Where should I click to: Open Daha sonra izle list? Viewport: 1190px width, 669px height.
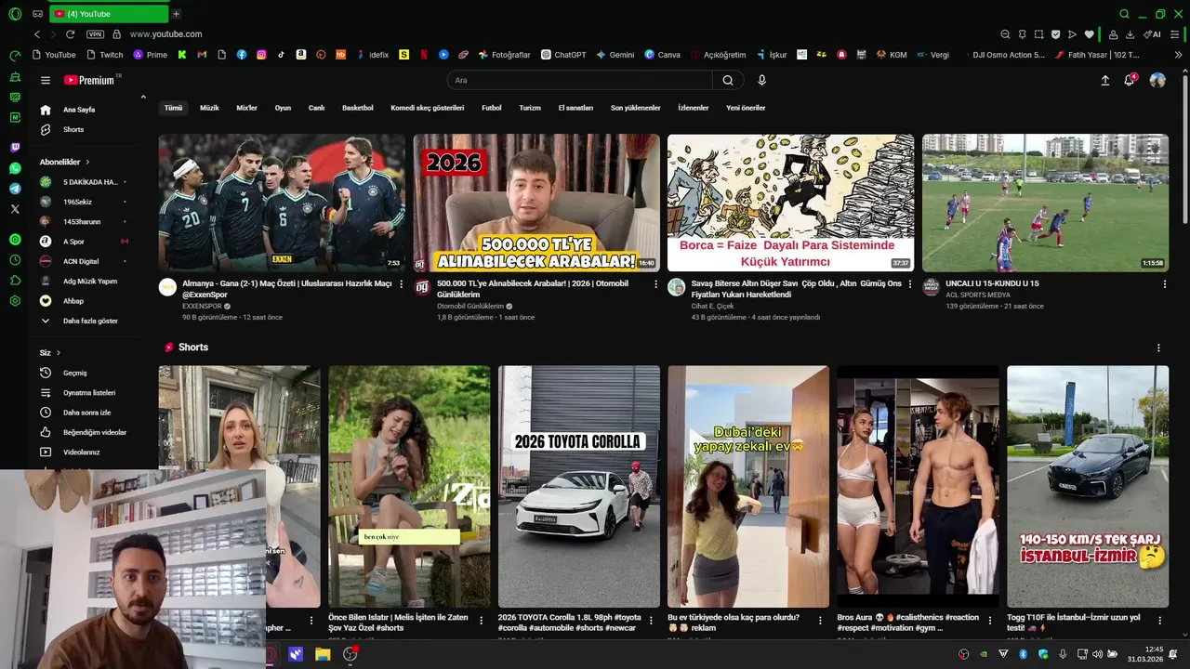[x=86, y=413]
